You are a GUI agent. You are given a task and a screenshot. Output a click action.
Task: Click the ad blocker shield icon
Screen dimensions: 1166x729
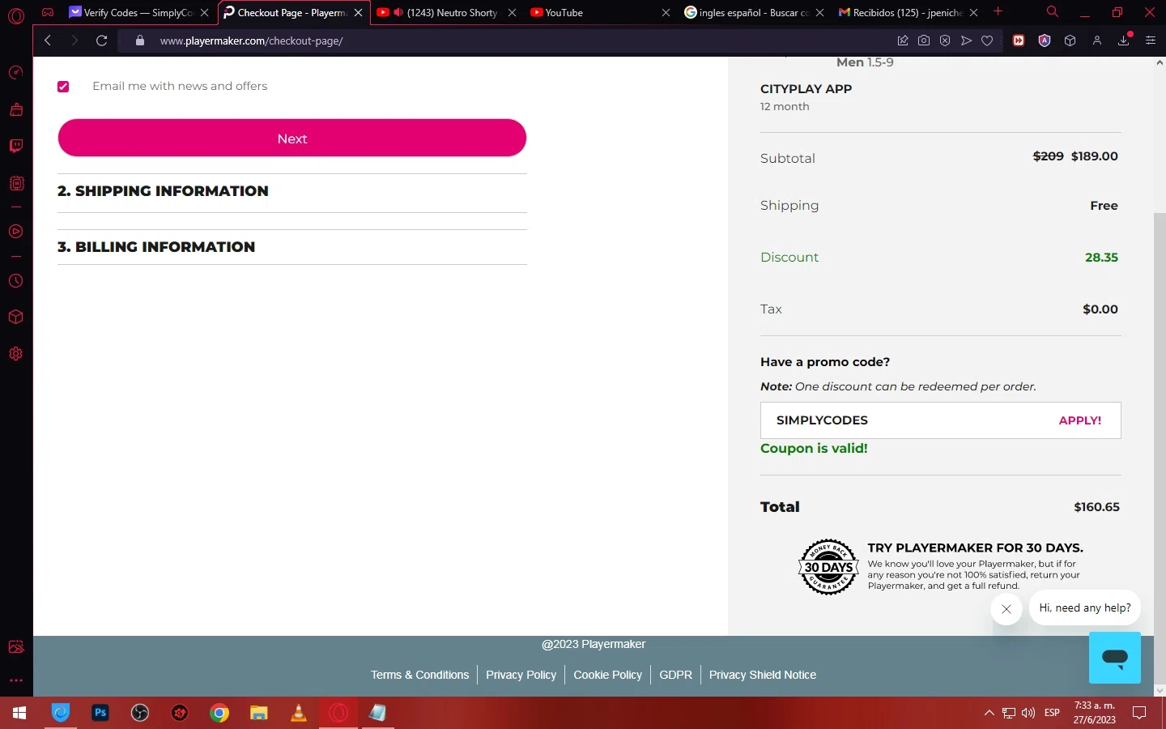[x=945, y=40]
